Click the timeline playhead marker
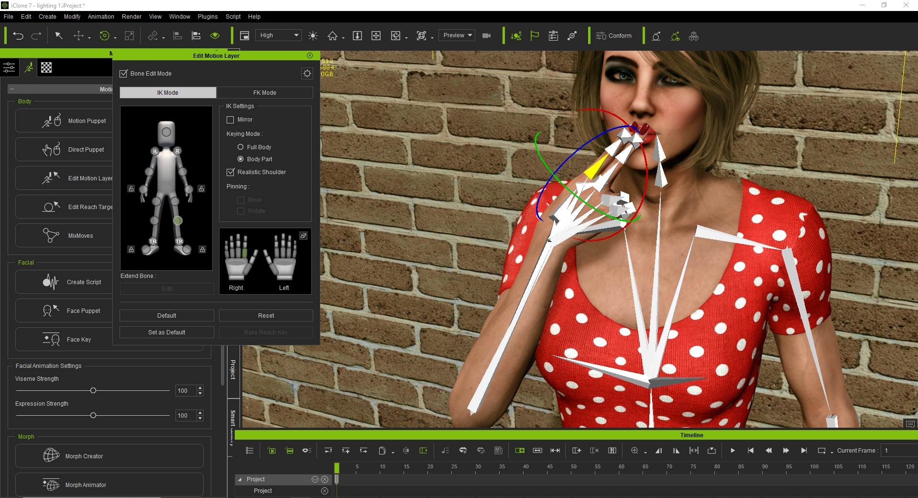 (x=337, y=467)
